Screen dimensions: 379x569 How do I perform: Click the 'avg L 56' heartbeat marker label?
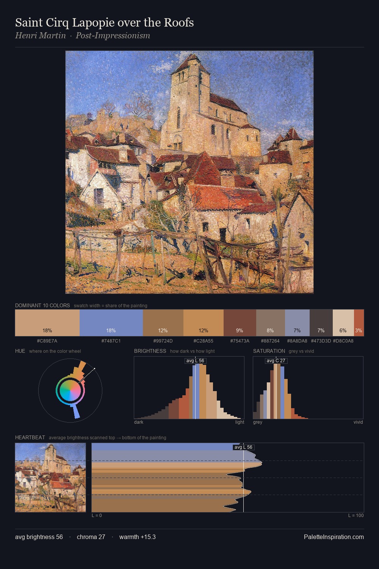pyautogui.click(x=243, y=447)
